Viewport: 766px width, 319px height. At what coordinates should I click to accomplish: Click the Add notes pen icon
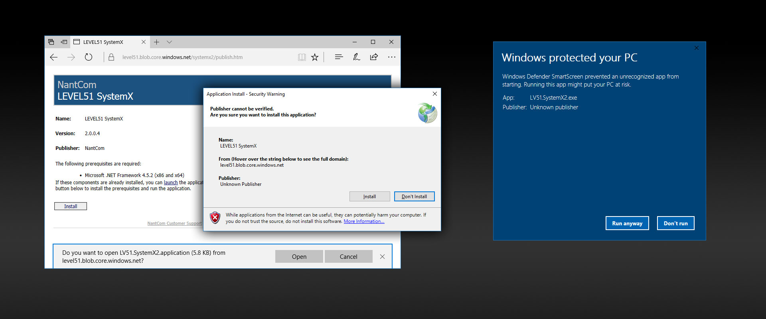(x=356, y=57)
